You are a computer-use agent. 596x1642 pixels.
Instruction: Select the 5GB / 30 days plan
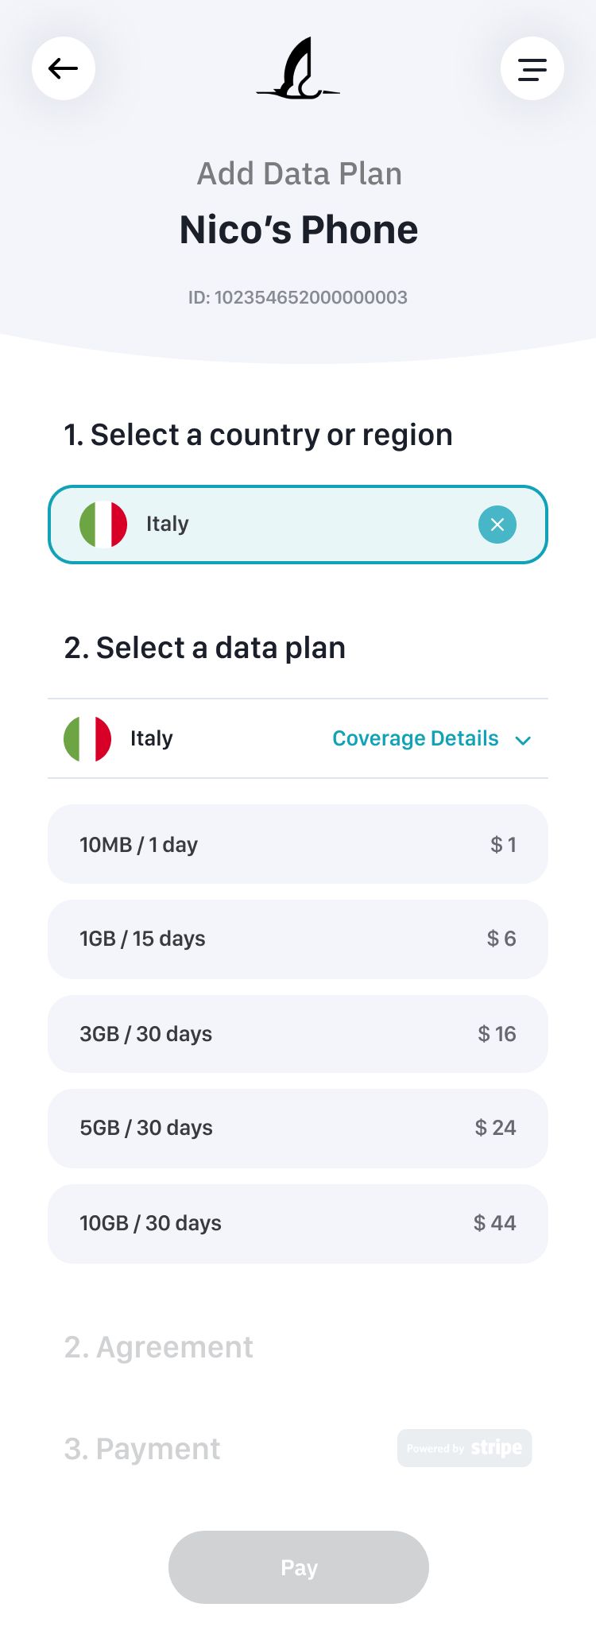coord(298,1128)
